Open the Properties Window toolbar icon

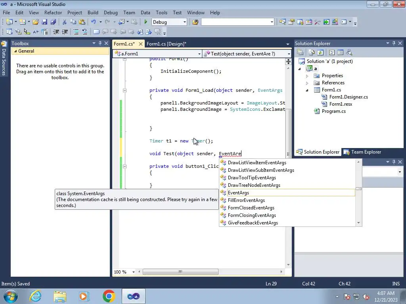click(x=291, y=22)
